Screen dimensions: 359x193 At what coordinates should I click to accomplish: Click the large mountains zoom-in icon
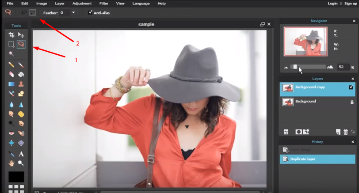click(330, 67)
